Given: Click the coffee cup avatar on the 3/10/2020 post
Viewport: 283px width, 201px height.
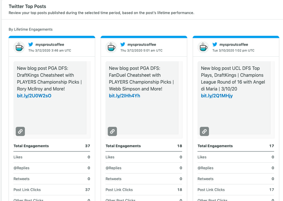Looking at the screenshot, I should (x=203, y=48).
